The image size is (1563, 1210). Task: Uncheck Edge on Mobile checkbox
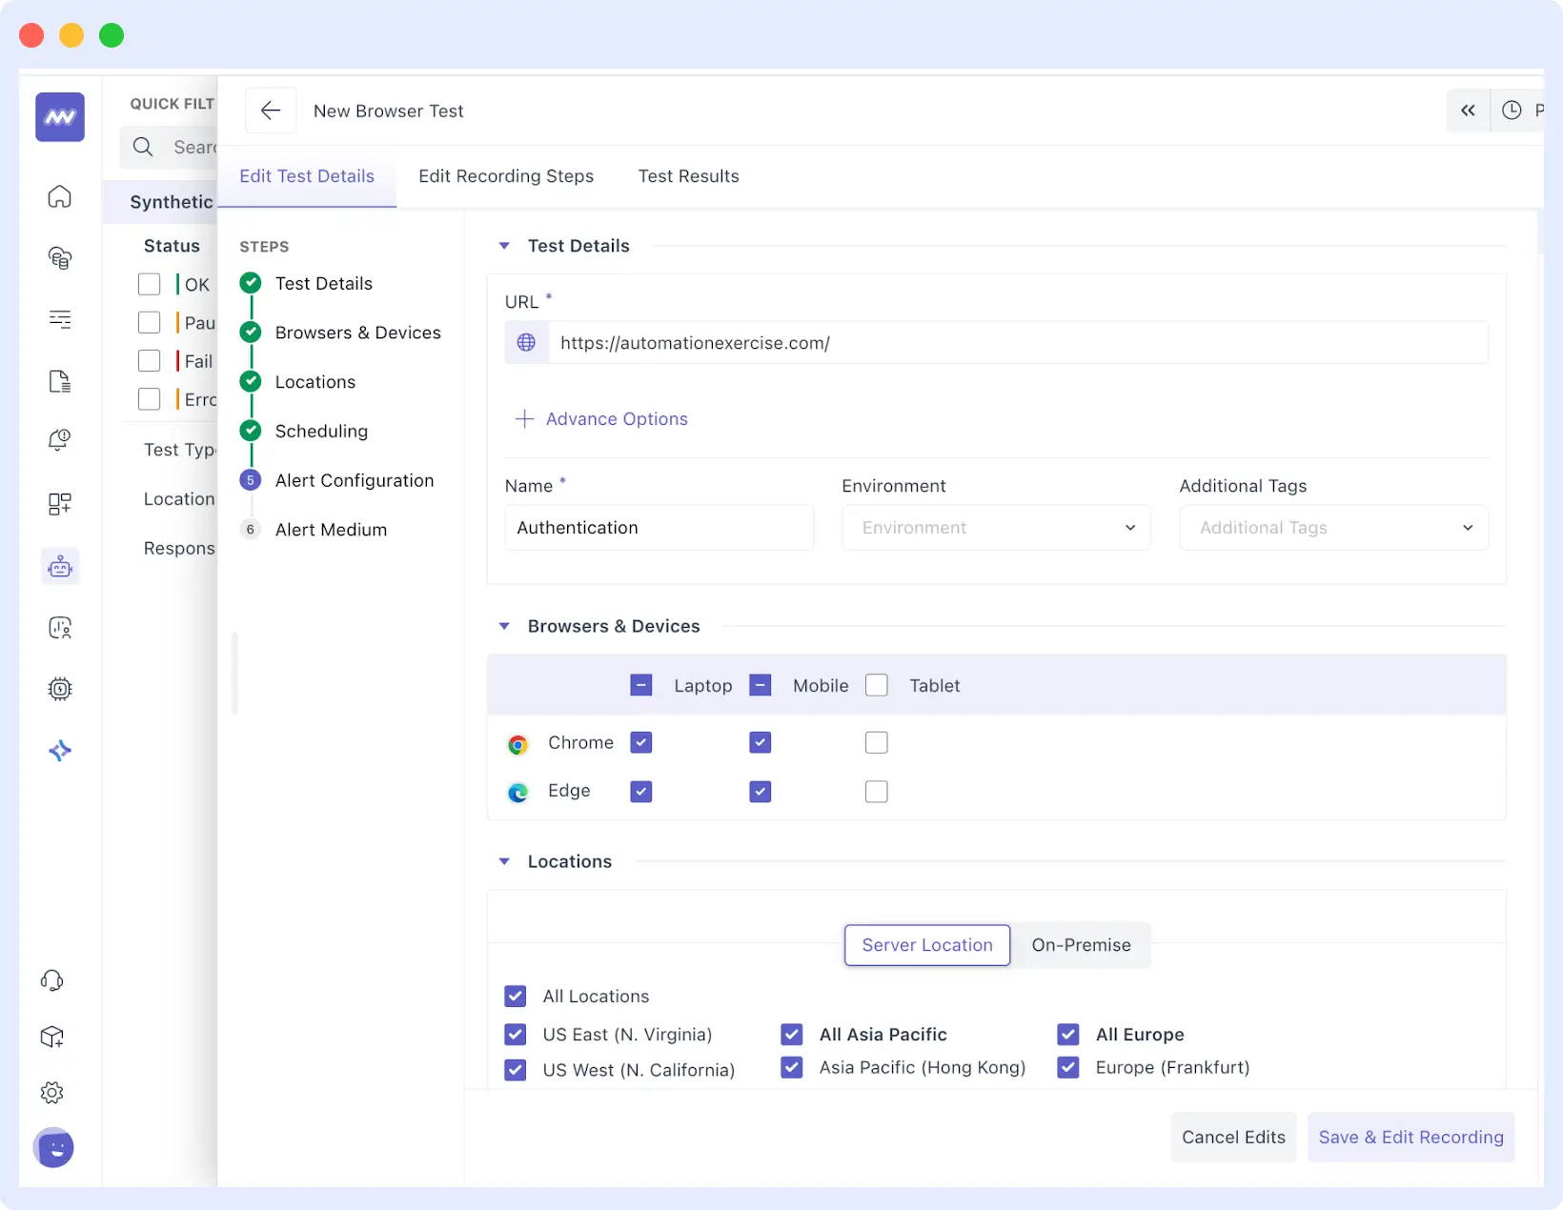(x=761, y=792)
